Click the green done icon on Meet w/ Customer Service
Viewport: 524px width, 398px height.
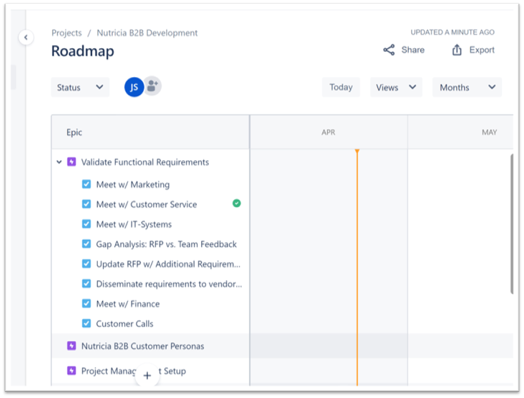pyautogui.click(x=237, y=203)
